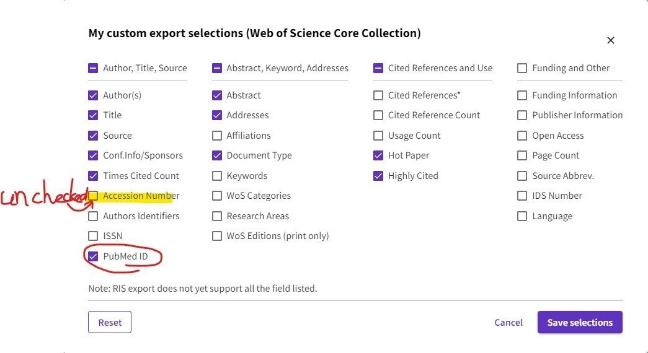
Task: Uncheck the Abstract checkbox
Action: (217, 95)
